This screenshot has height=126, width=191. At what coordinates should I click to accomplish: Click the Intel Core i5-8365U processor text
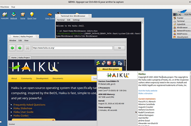pos(112,91)
